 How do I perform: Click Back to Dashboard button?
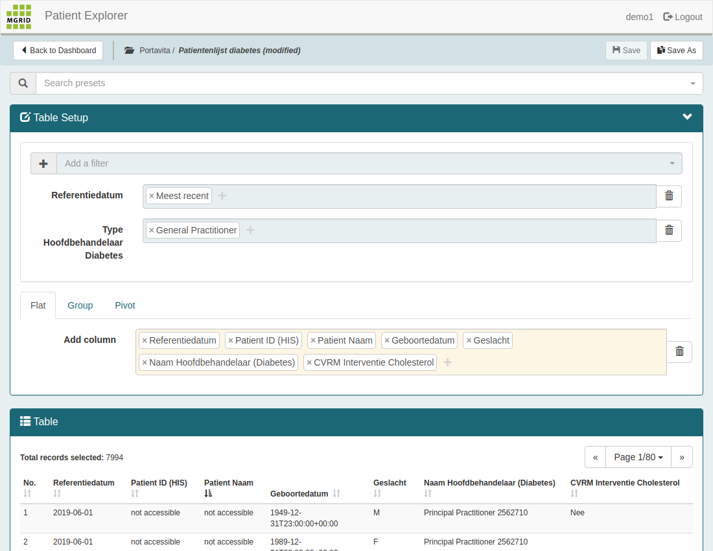tap(58, 51)
